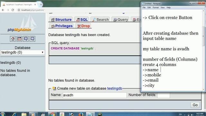Launch Firefox from the taskbar

point(81,114)
